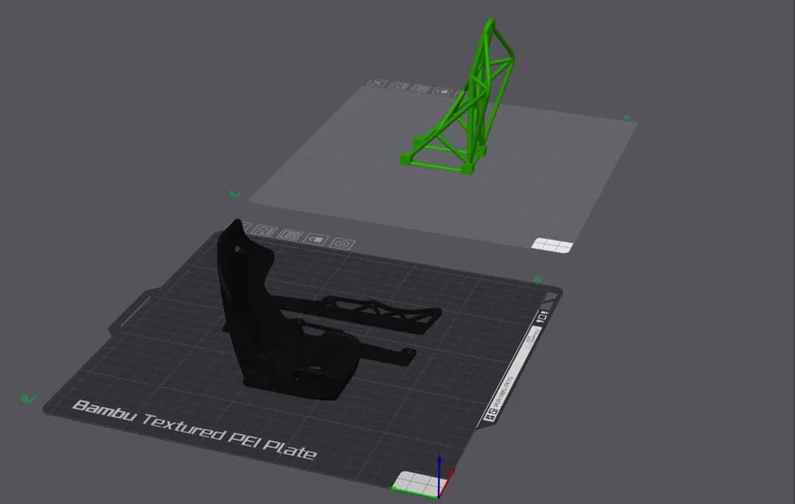This screenshot has height=504, width=795.
Task: Select the green truss model
Action: 469,103
